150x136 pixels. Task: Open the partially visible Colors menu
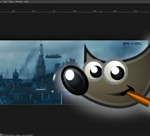point(0,2)
